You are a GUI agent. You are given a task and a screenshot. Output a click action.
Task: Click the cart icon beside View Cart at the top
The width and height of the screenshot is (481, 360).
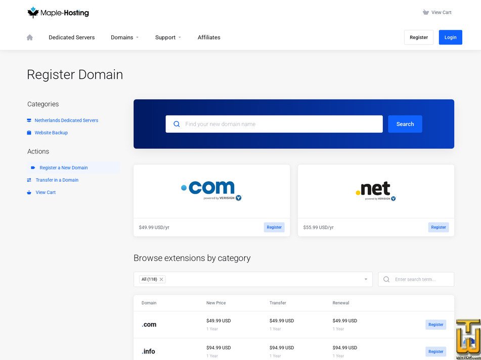tap(425, 12)
